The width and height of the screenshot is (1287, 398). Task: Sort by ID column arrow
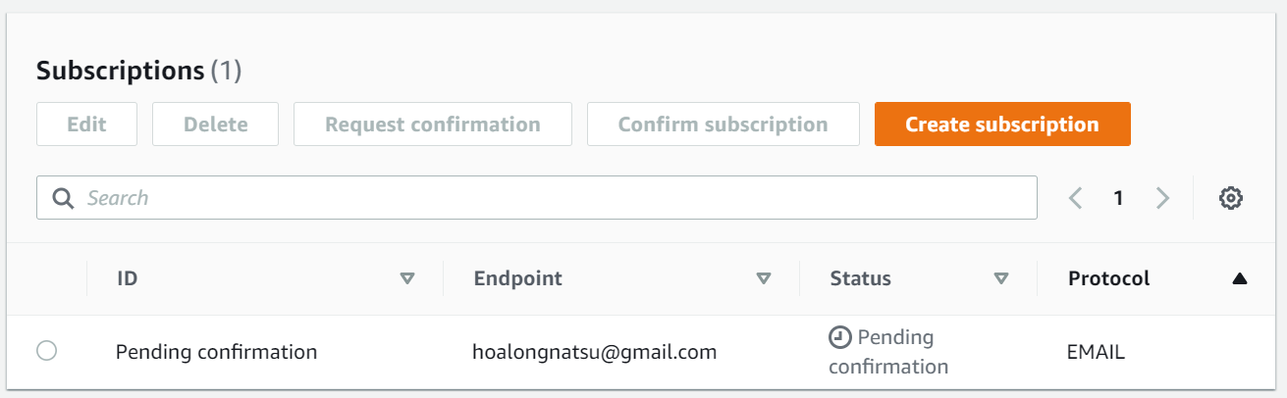pos(407,279)
